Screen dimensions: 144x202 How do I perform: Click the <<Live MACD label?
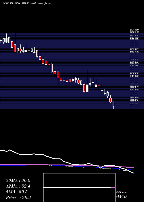coord(121,194)
